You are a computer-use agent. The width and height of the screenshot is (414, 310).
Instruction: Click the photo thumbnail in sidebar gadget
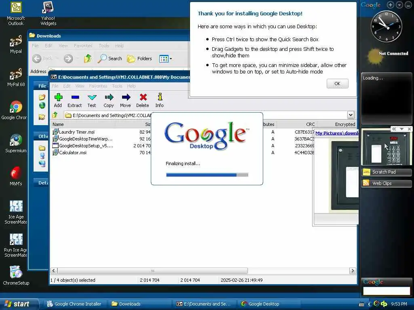pos(386,148)
